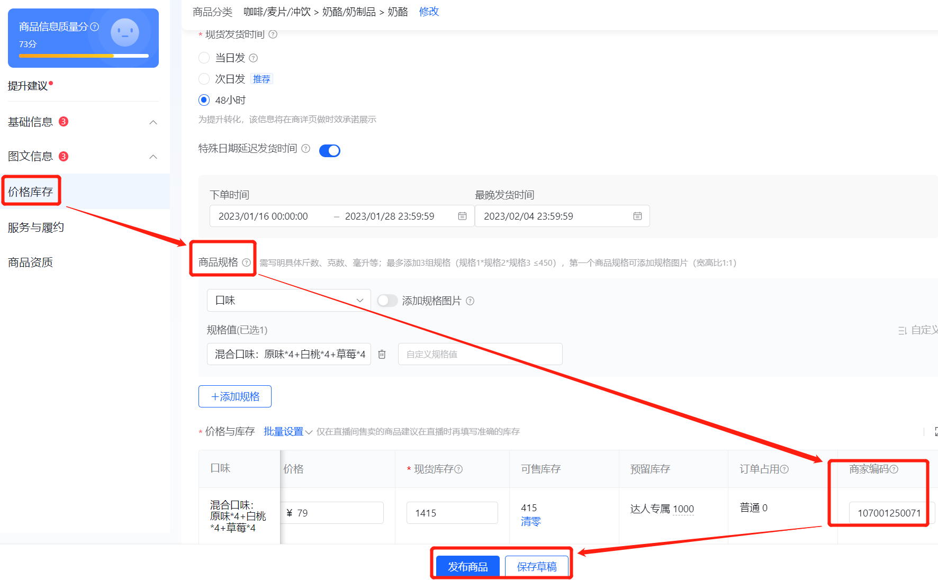This screenshot has width=938, height=580.
Task: Click 最晚发货时间 date 2023/02/04 field
Action: click(x=562, y=216)
